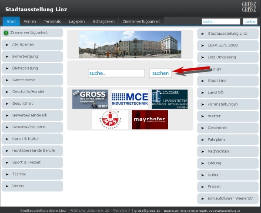This screenshot has width=261, height=213.
Task: Select the Alle Sparten category
Action: click(32, 45)
